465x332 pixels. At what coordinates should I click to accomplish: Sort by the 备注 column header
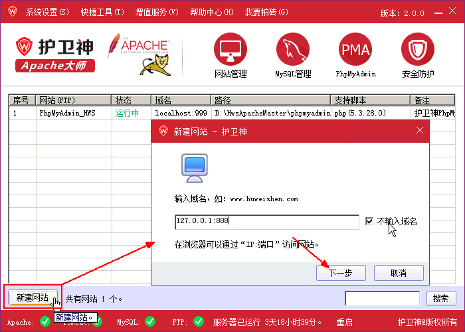(432, 100)
